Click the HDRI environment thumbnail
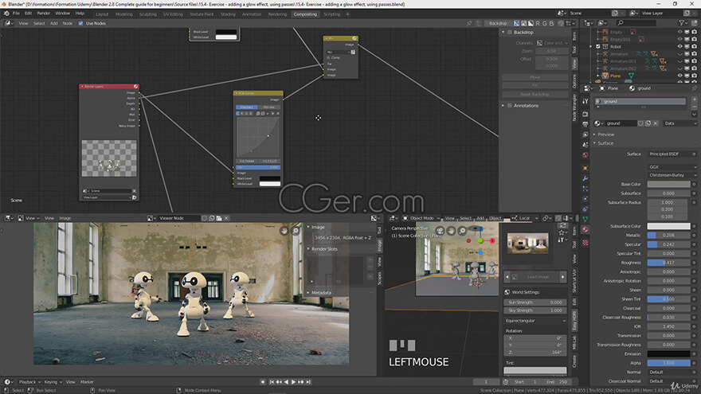This screenshot has width=701, height=394. [x=527, y=244]
